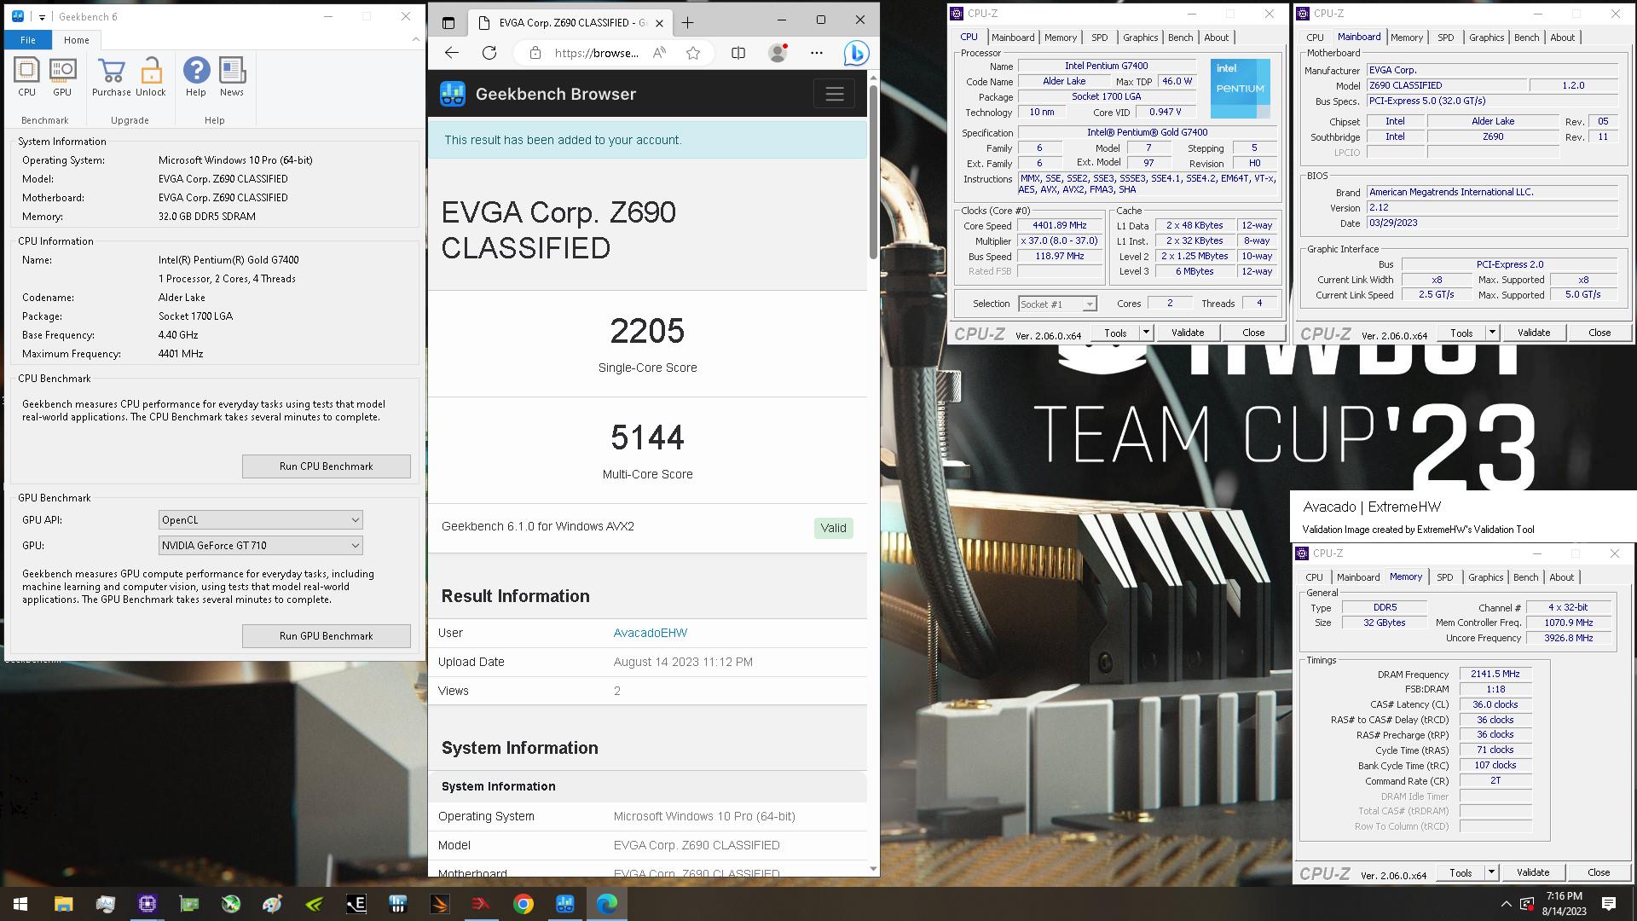
Task: Click Run GPU Benchmark button
Action: [327, 636]
